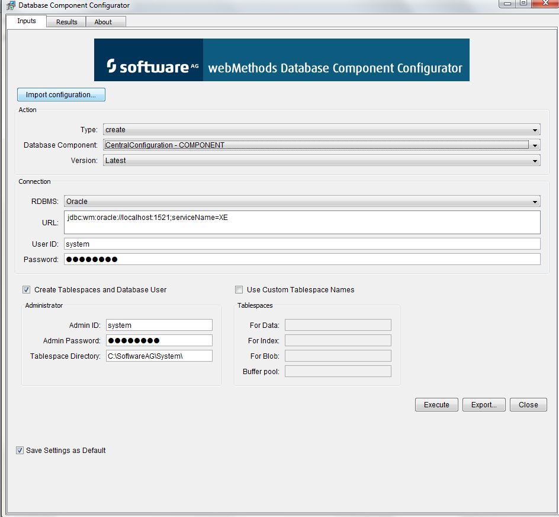
Task: Click the For Data tablespace field
Action: click(x=338, y=325)
